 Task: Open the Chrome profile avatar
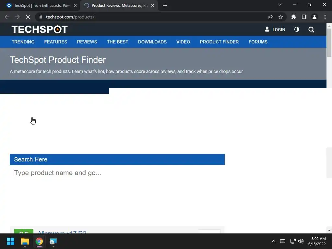(314, 17)
